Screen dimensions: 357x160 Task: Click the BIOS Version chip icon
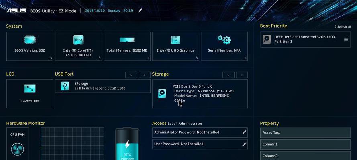30,40
